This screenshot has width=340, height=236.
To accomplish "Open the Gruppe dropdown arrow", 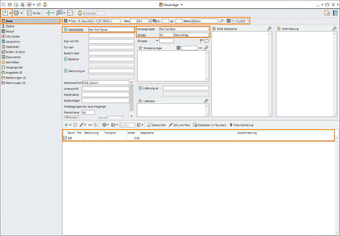I will coord(157,41).
